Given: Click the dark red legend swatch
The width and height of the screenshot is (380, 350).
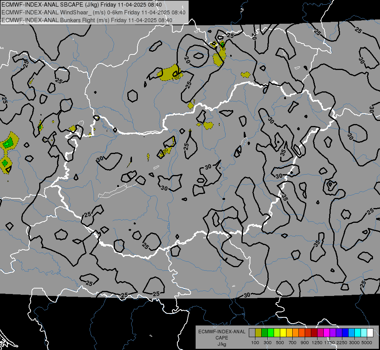Looking at the screenshot, I should point(314,333).
